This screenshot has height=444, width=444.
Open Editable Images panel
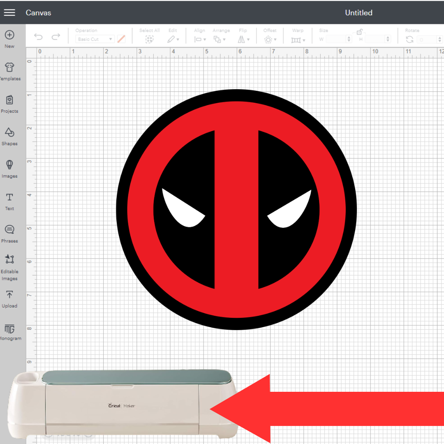9,268
